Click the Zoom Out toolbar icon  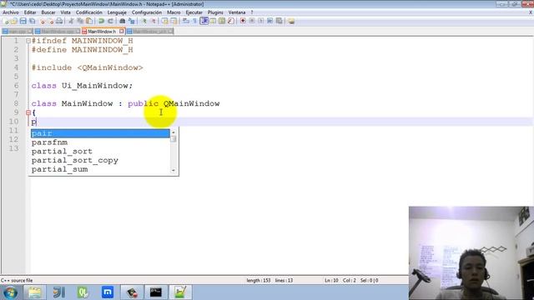[x=154, y=21]
